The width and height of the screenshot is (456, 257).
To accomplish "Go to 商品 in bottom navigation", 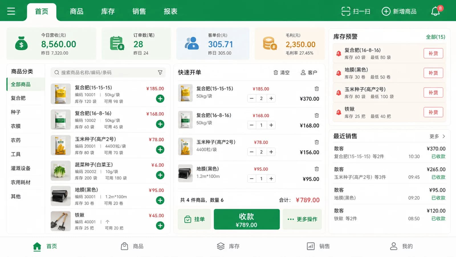I will point(132,246).
